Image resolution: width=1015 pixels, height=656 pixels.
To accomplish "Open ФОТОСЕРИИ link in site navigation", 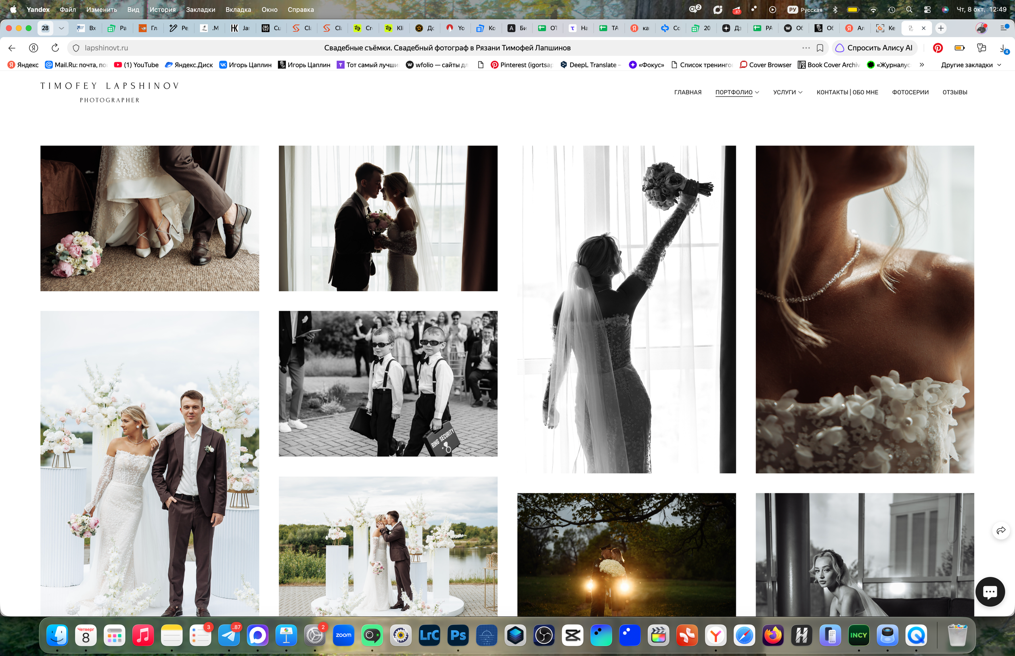I will tap(910, 92).
